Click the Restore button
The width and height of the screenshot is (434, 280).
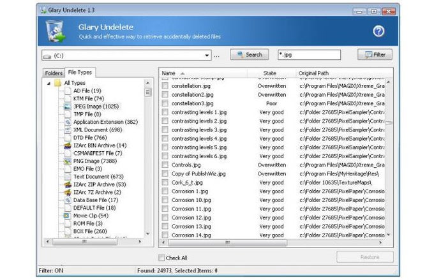click(365, 257)
